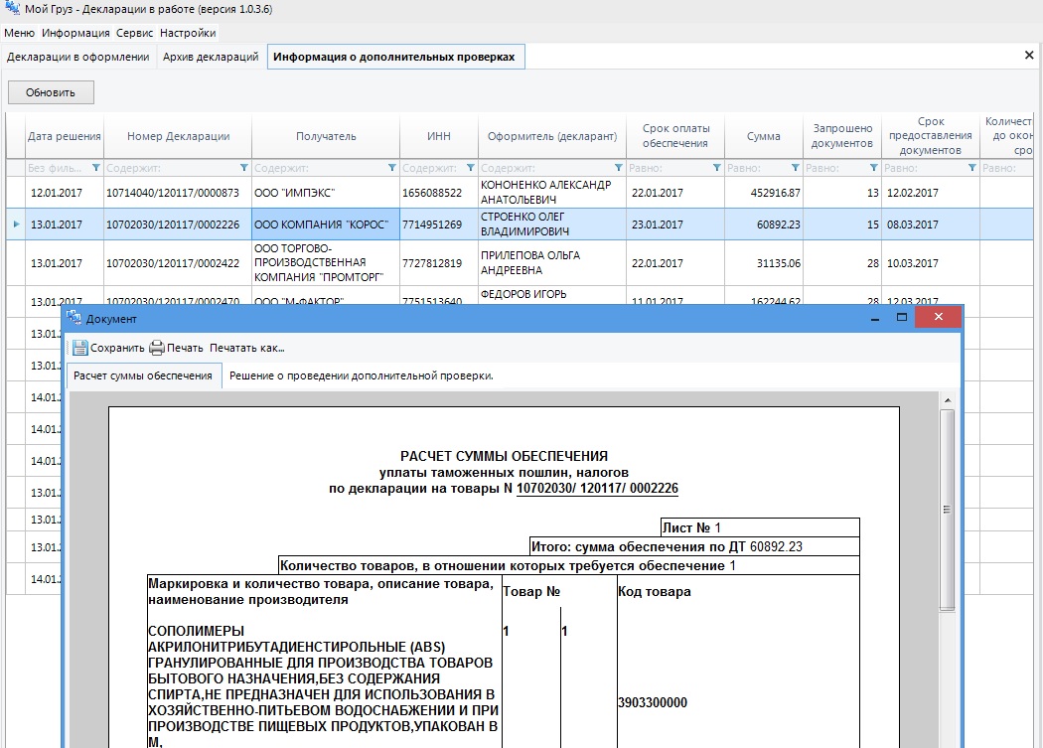The image size is (1043, 748).
Task: Open filter icon for Получатель column
Action: 391,168
